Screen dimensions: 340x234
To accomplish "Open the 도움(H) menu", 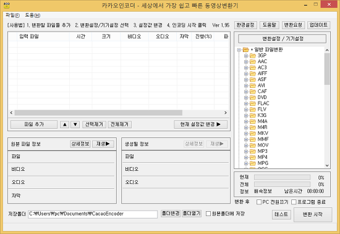I will [x=33, y=15].
